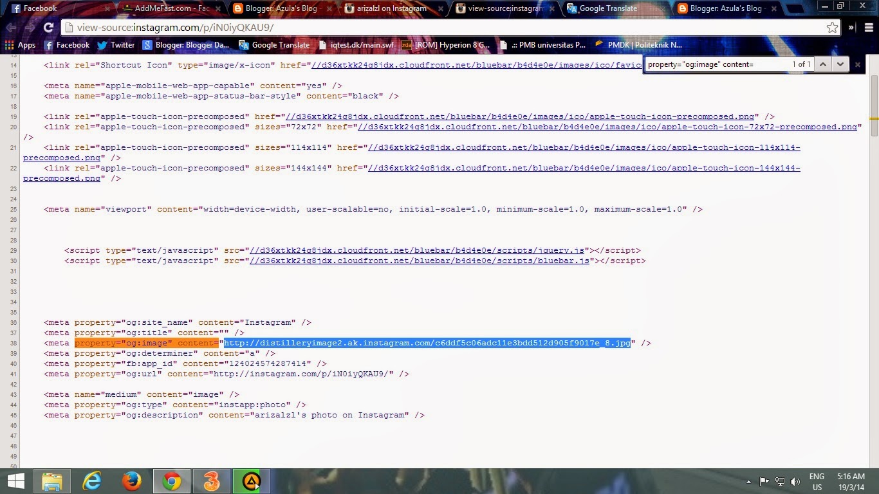
Task: Show hidden system tray icons
Action: pyautogui.click(x=748, y=481)
